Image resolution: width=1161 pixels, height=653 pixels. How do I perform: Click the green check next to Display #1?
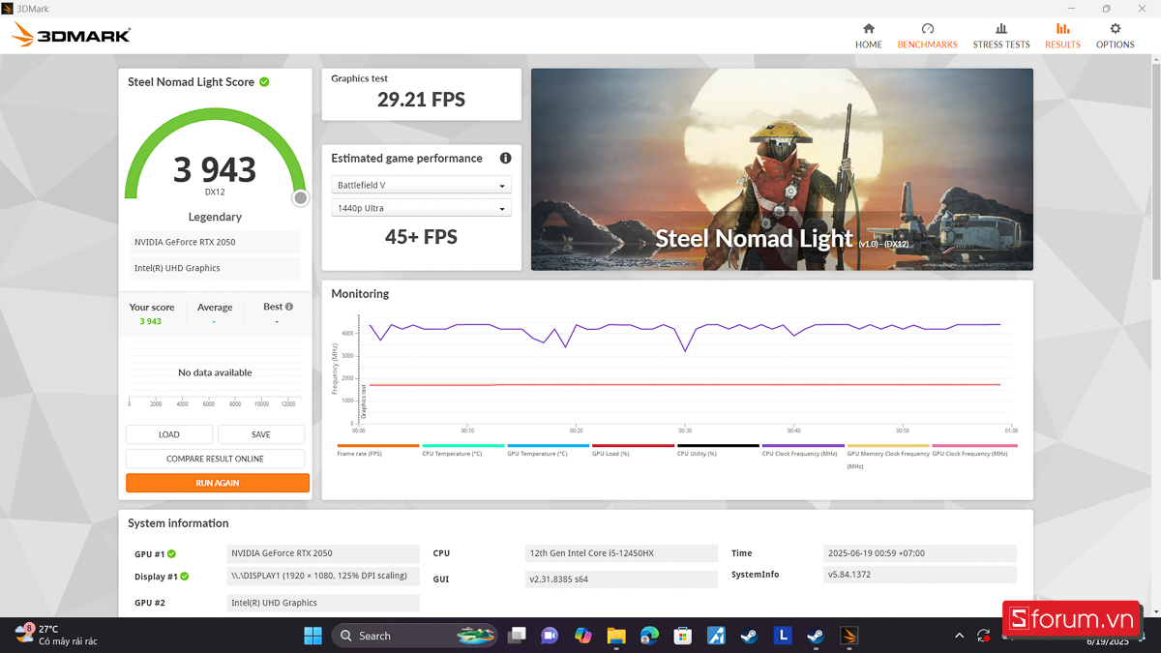[184, 577]
